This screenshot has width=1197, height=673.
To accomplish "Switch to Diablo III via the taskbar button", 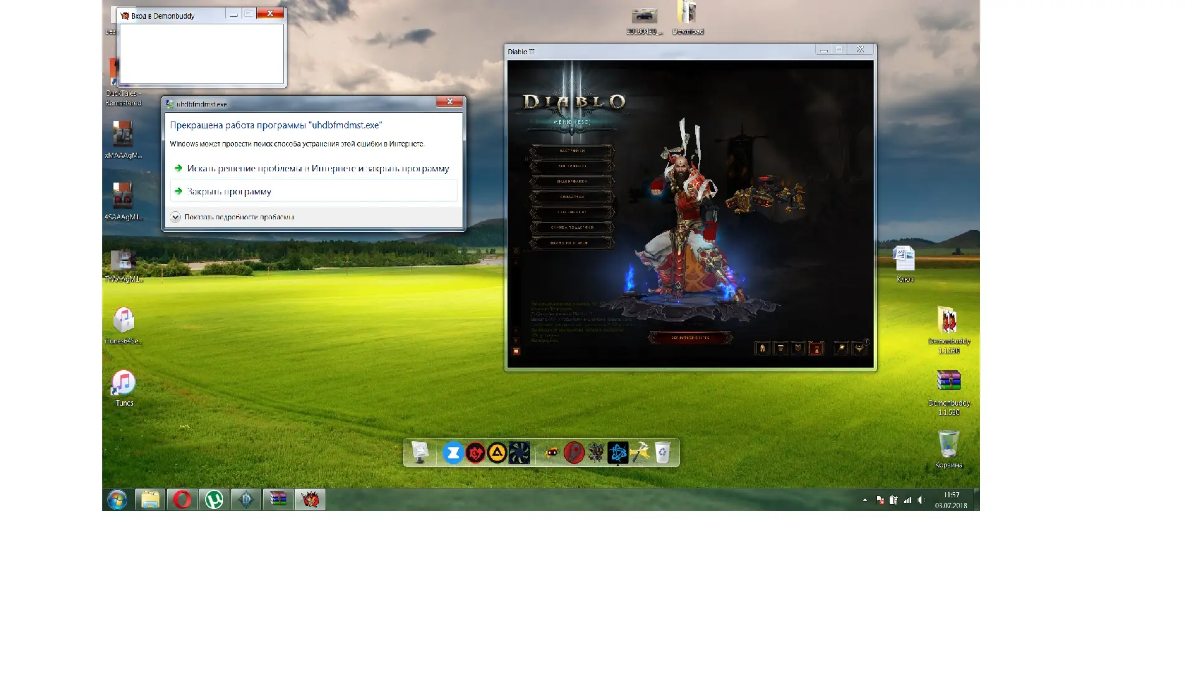I will (246, 499).
